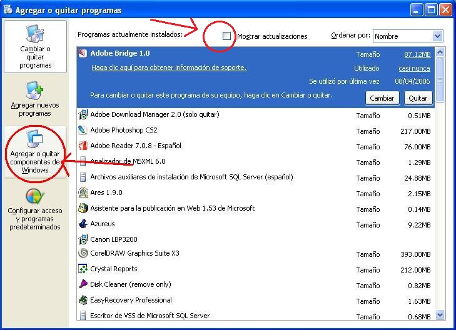
Task: Click the Disk Cleaner icon
Action: click(83, 284)
